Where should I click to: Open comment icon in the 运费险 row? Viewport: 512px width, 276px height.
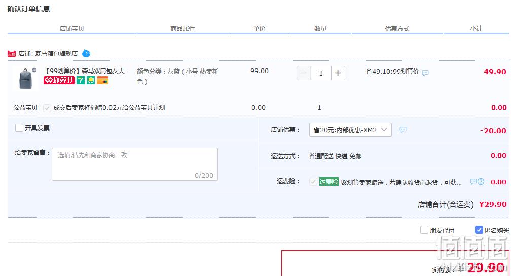pos(473,182)
